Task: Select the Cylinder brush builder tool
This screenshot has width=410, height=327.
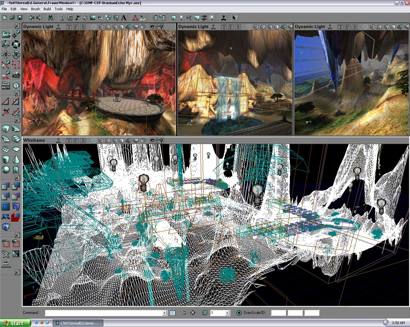Action: (x=5, y=159)
